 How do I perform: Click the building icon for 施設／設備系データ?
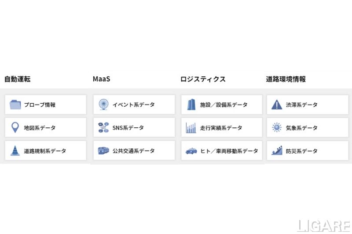tap(191, 104)
